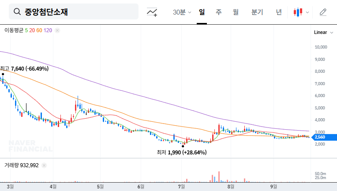
Task: Click the 거래량 932,992 volume label
Action: click(x=22, y=165)
